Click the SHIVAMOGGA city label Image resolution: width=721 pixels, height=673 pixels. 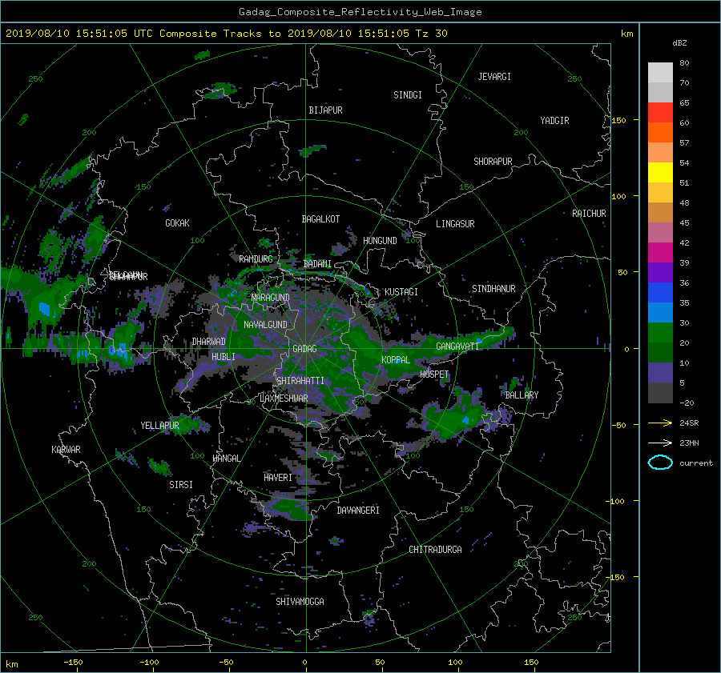point(300,602)
